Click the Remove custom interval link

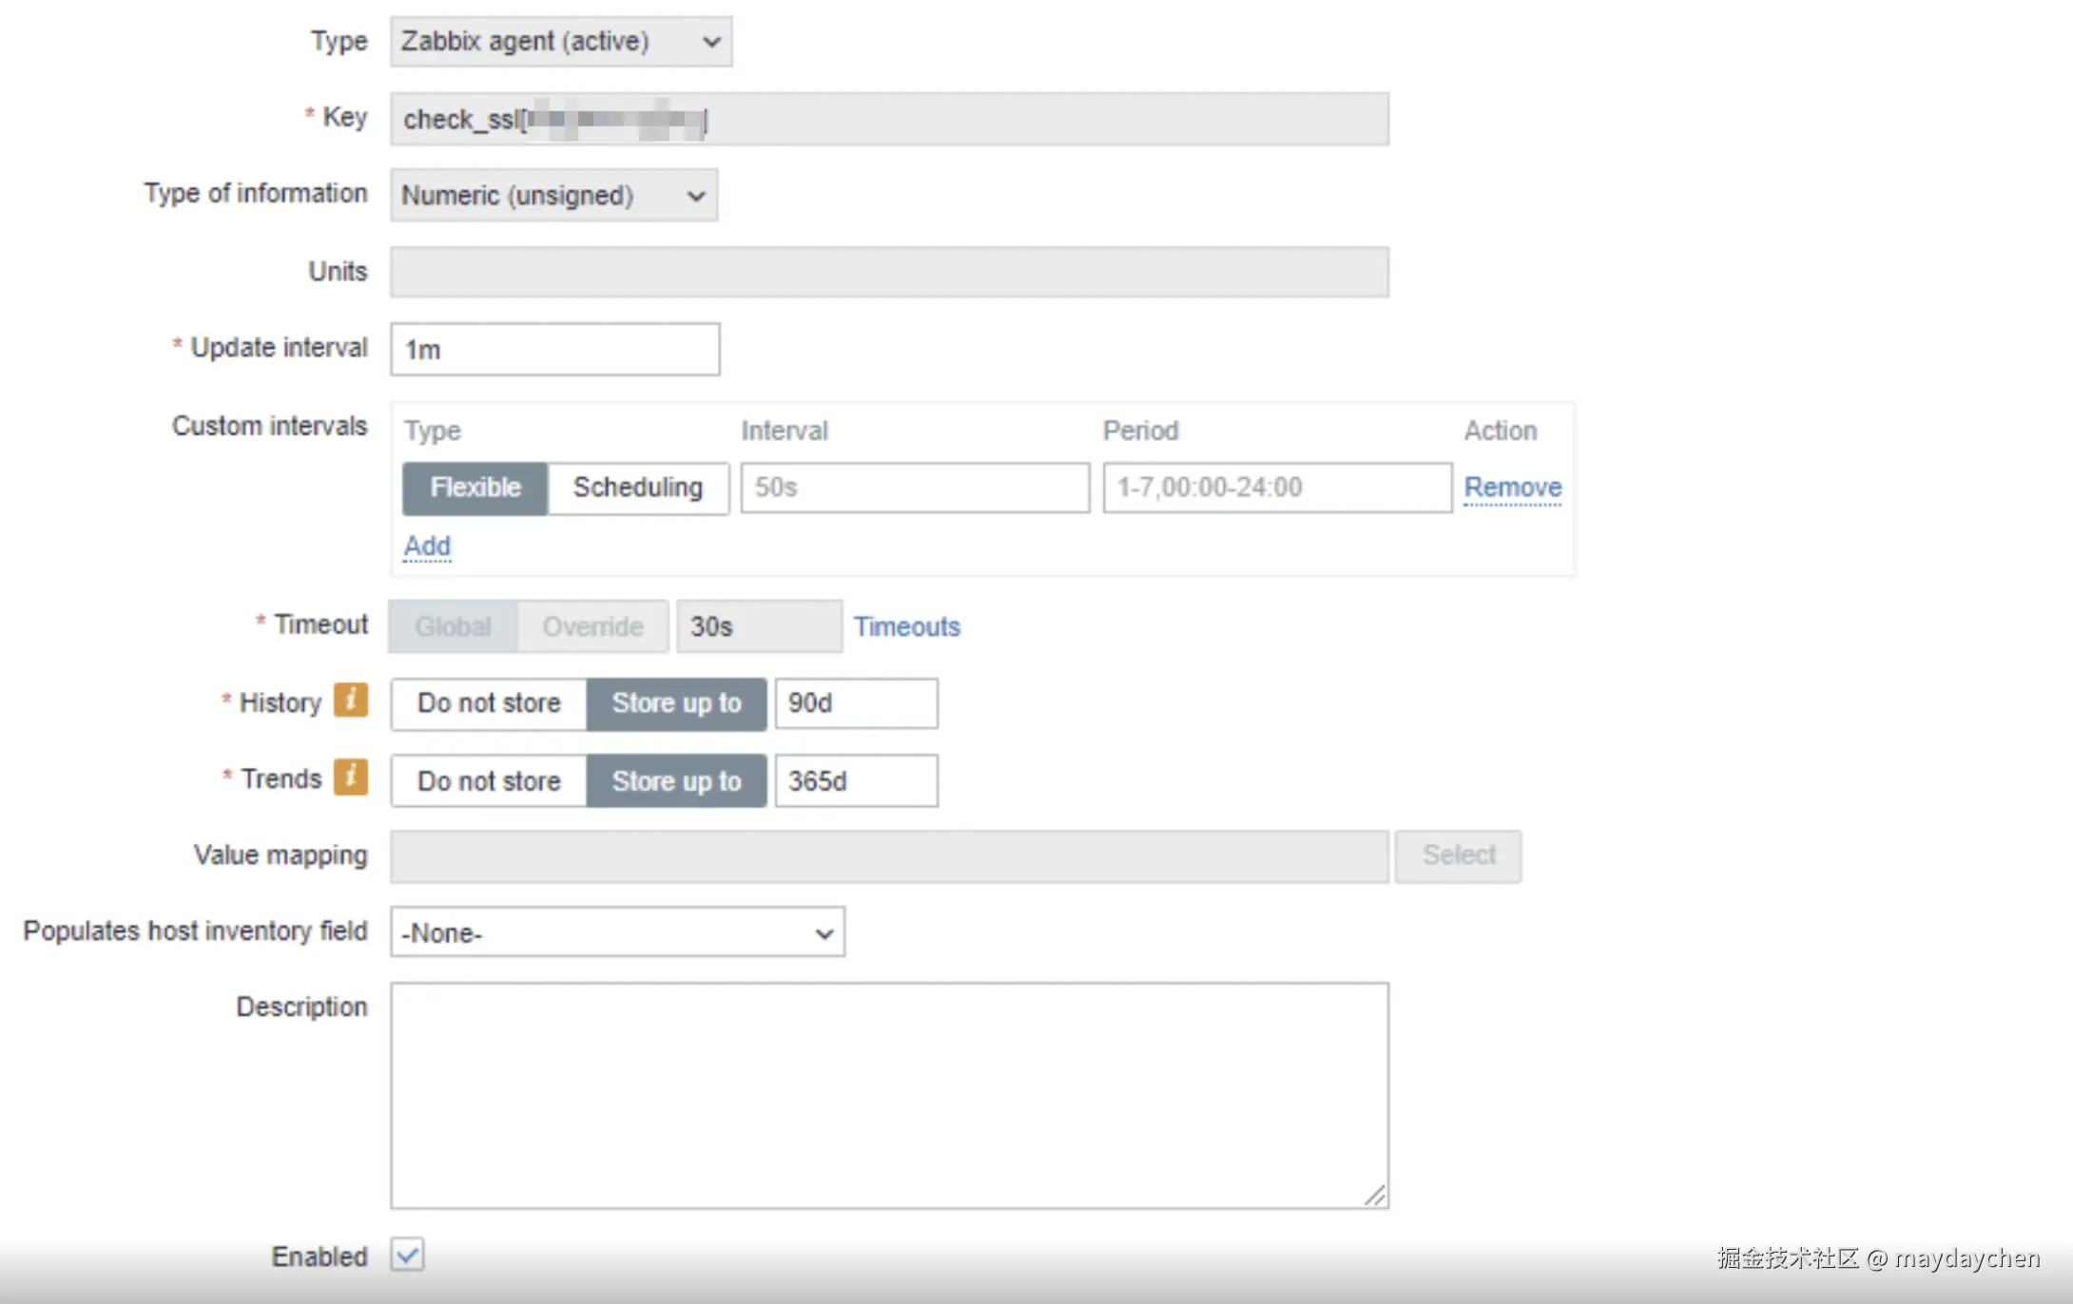[x=1512, y=488]
